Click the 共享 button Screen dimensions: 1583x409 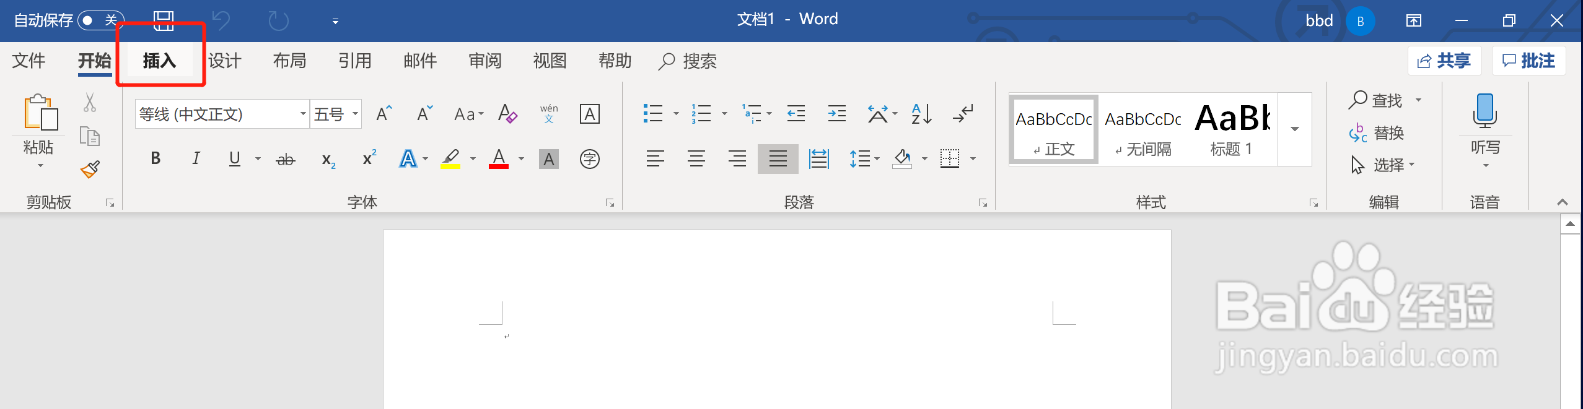click(1444, 61)
